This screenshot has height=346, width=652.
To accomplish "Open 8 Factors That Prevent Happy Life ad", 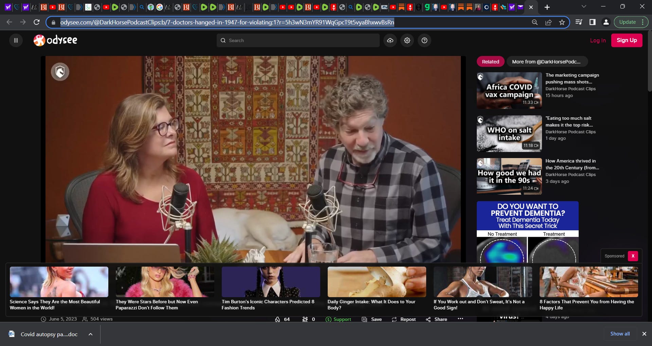I will coord(589,289).
